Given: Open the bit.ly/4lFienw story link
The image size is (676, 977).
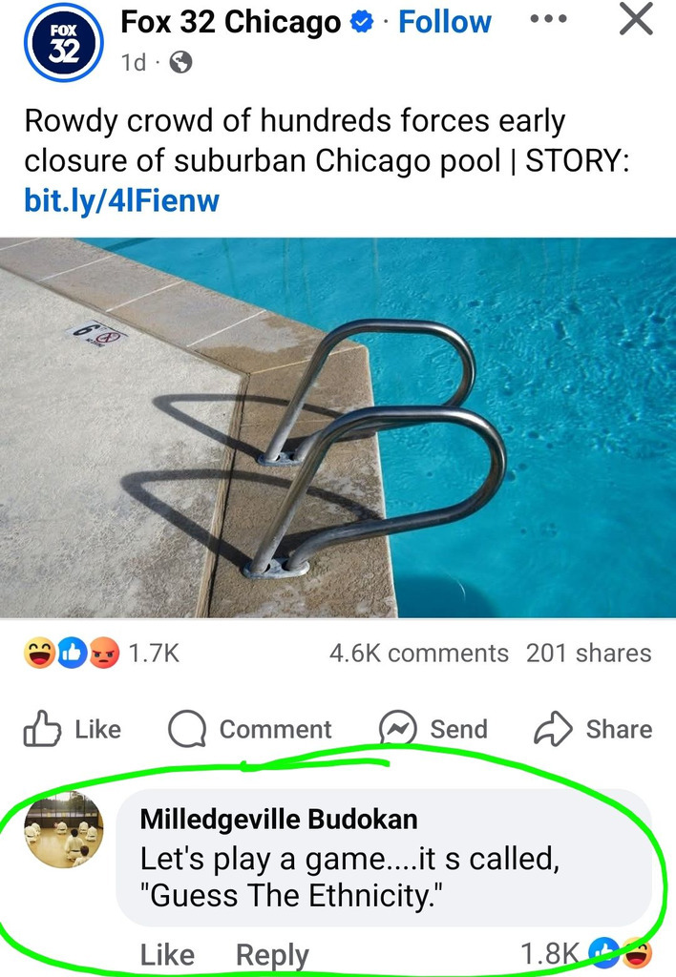Looking at the screenshot, I should tap(121, 200).
